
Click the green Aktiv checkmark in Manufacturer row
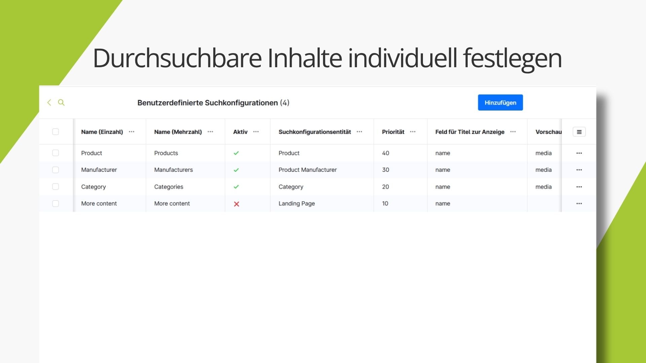[236, 170]
